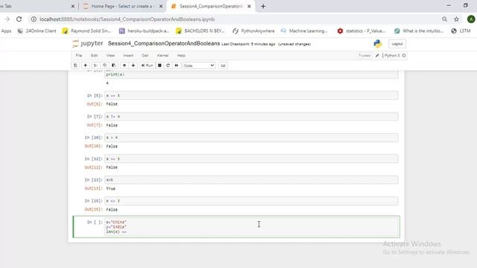Cut selected cells with scissors icon
Image resolution: width=477 pixels, height=268 pixels.
[95, 66]
